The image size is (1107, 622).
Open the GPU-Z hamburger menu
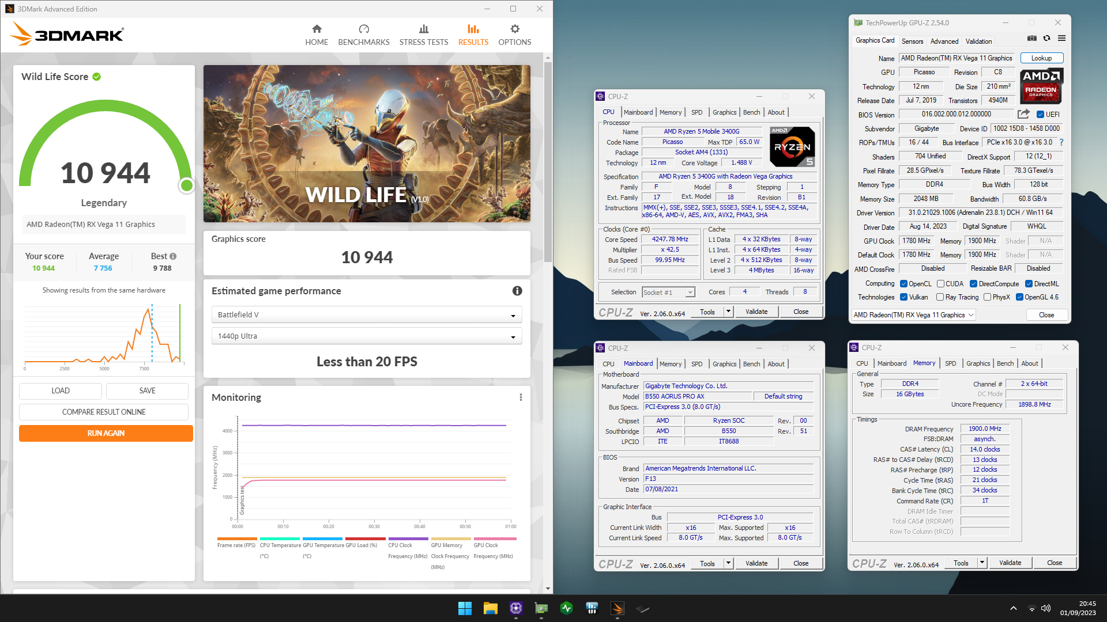click(1061, 39)
